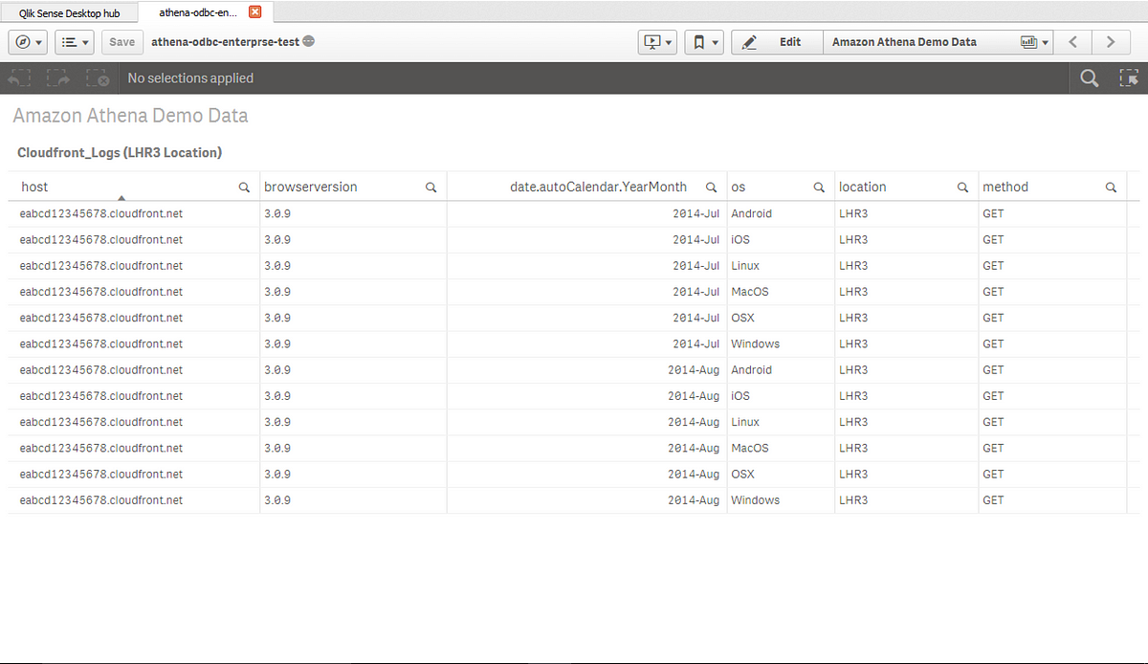Select Linux in the 2014-Jul row
Viewport: 1148px width, 664px height.
pyautogui.click(x=745, y=265)
